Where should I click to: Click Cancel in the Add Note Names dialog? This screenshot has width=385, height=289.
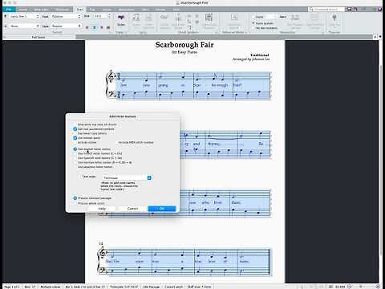pyautogui.click(x=132, y=209)
